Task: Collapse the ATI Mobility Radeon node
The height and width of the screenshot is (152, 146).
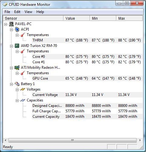Action: point(11,68)
